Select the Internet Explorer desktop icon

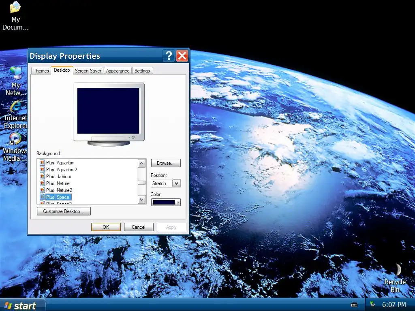pos(16,115)
